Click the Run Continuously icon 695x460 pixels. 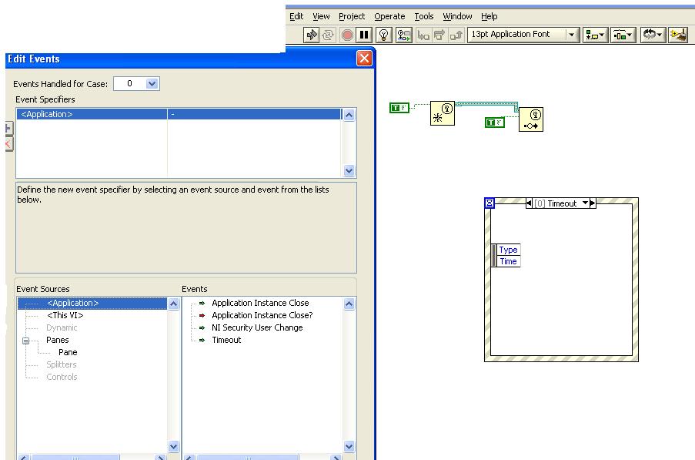[x=328, y=35]
